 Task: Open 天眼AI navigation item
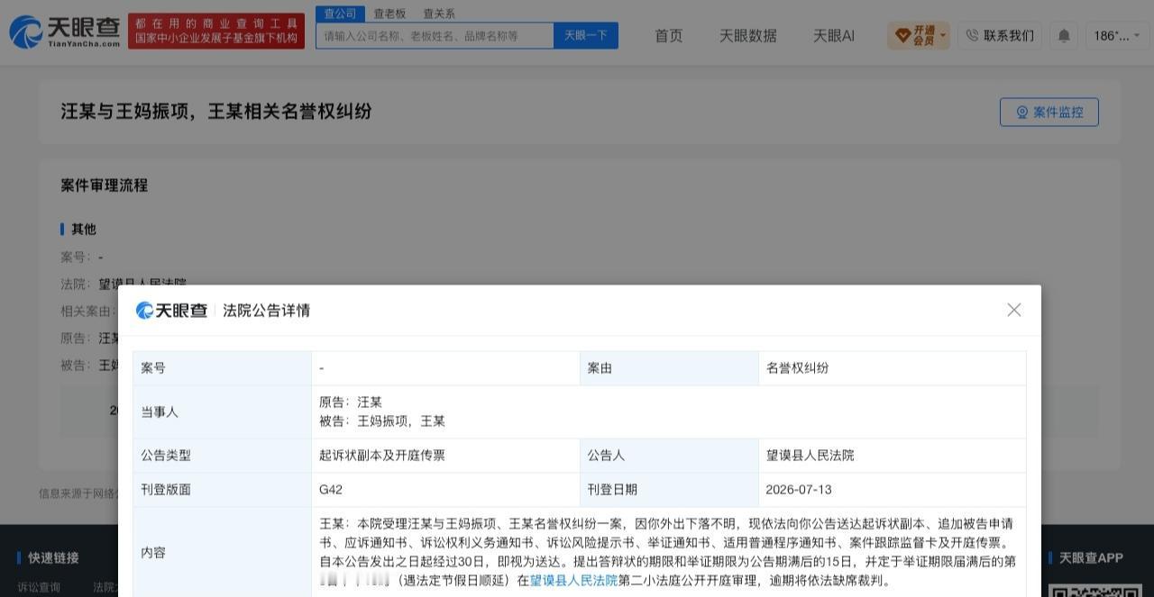point(834,35)
